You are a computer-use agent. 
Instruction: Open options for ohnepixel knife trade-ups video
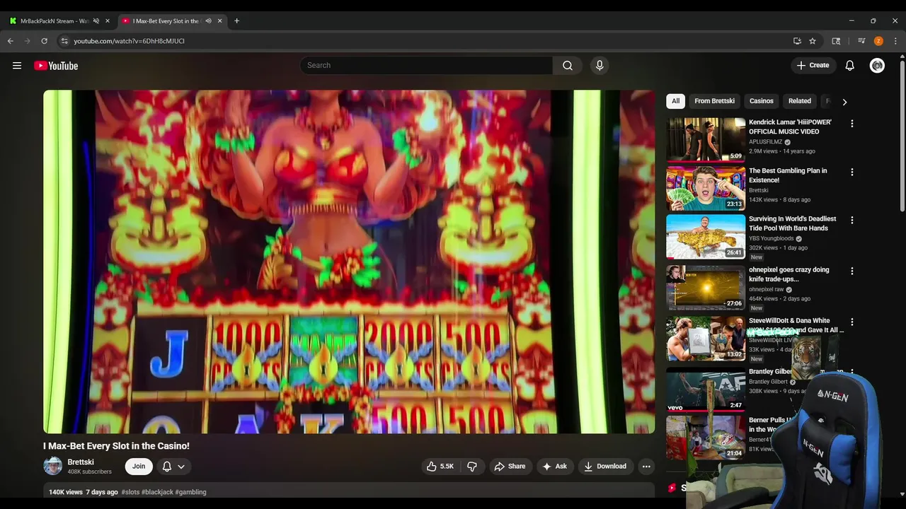[x=852, y=271]
